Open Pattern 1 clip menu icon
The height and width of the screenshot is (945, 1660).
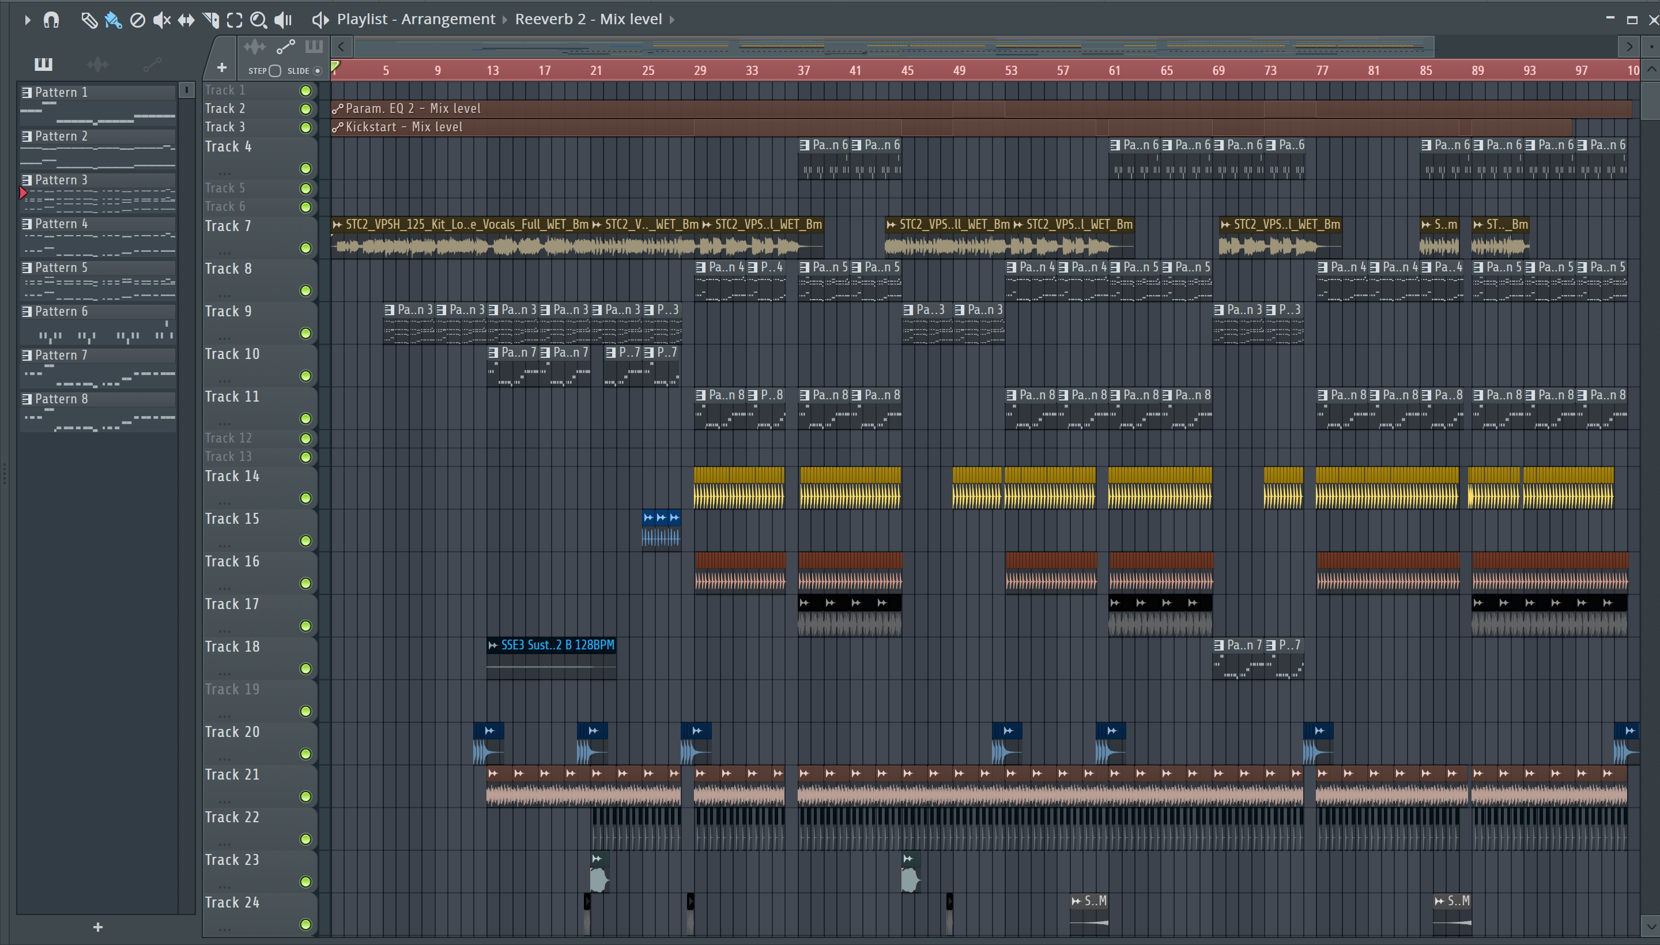(x=27, y=93)
